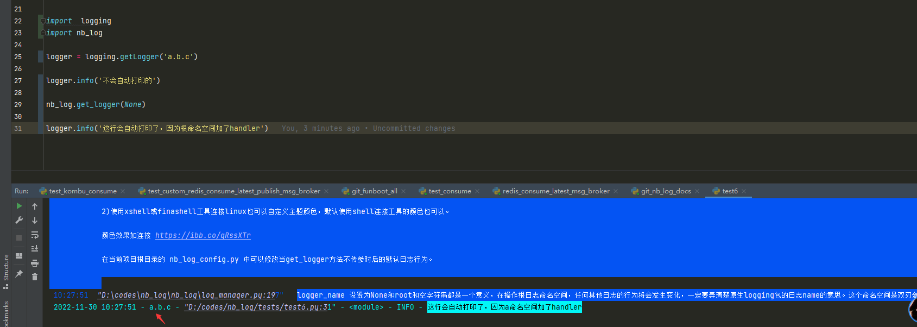Click the print console output icon
This screenshot has width=917, height=327.
pyautogui.click(x=35, y=263)
